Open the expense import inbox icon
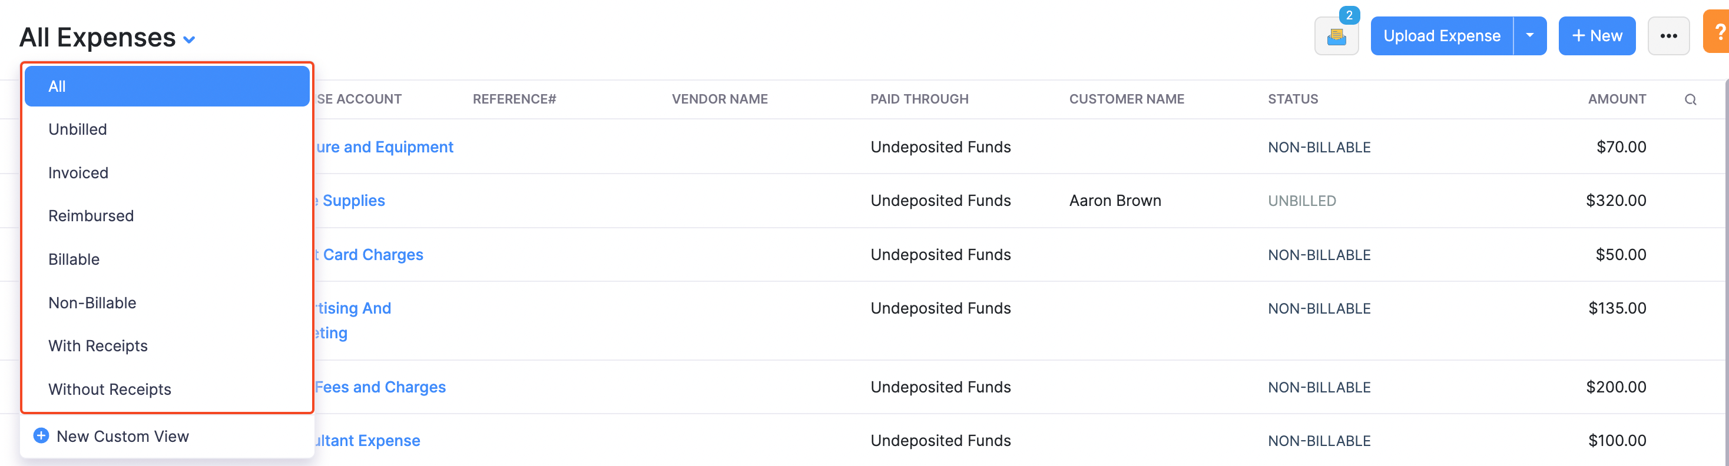 (x=1336, y=37)
